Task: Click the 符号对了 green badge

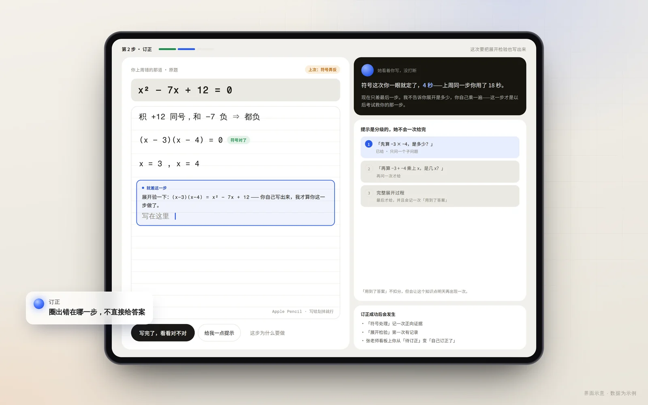Action: click(x=239, y=140)
